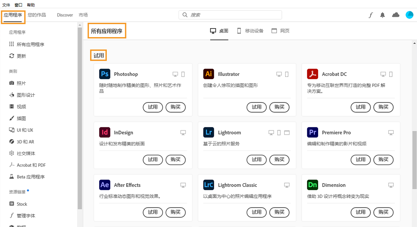Click the Illustrator app icon
Viewport: 417px width, 227px height.
pos(209,74)
